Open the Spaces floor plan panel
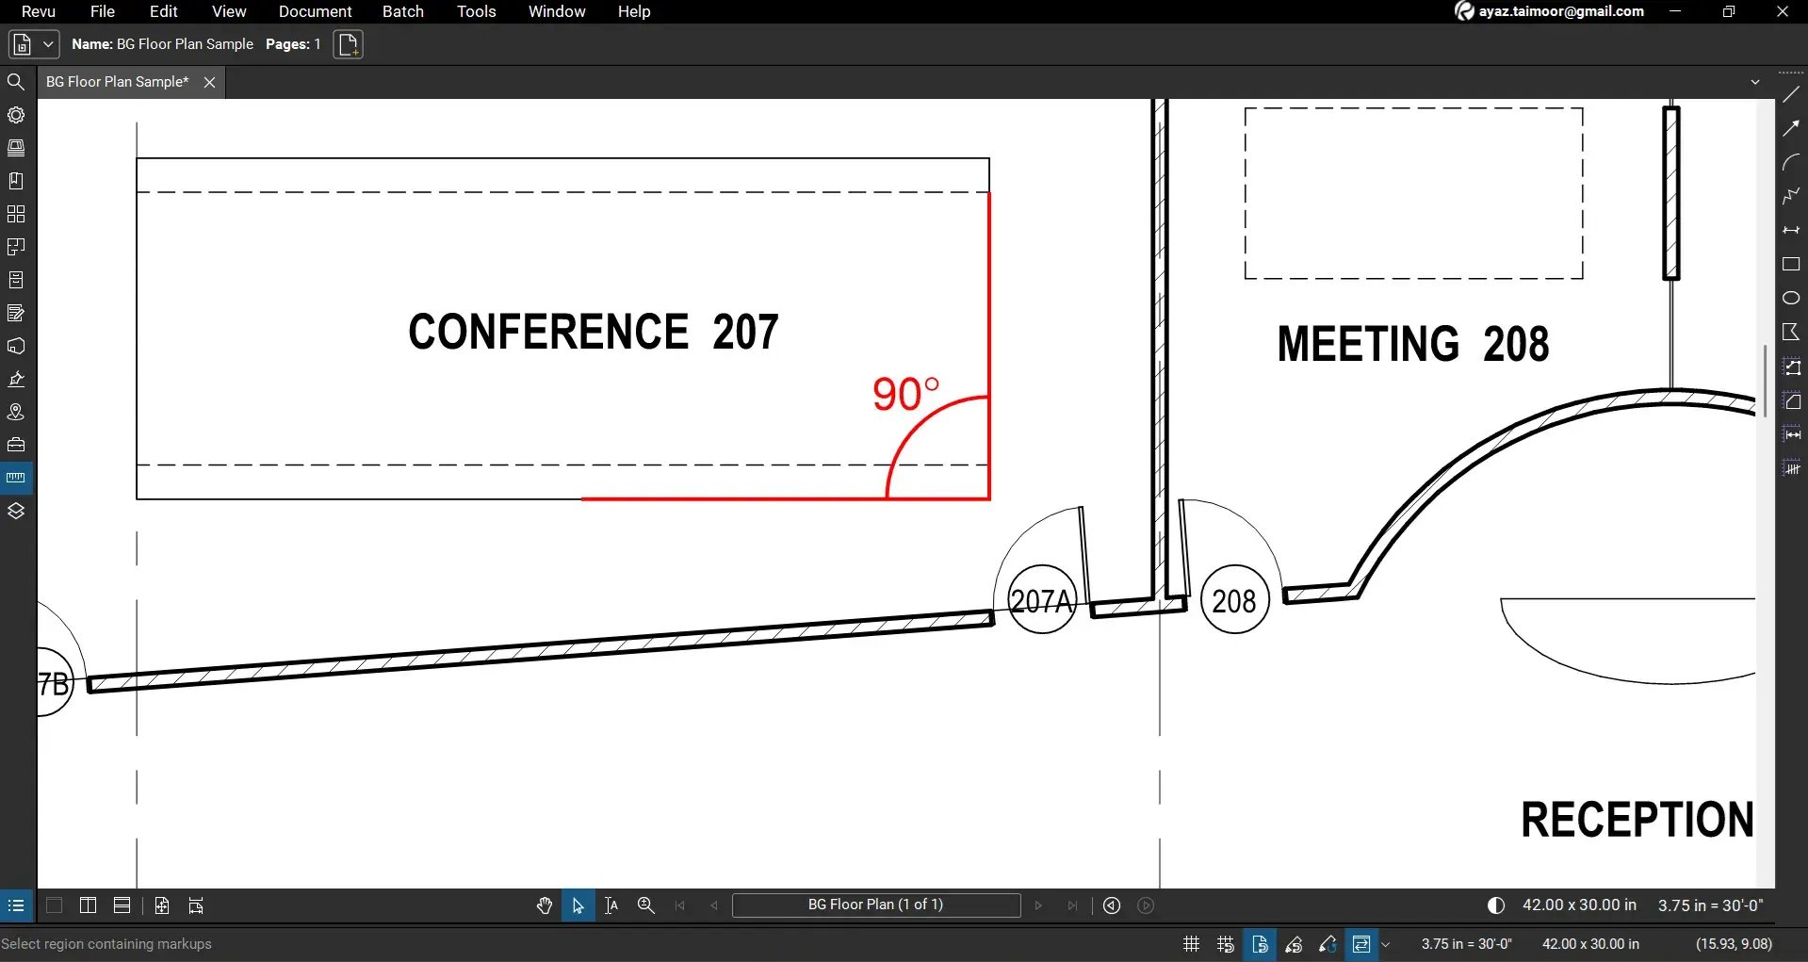 pyautogui.click(x=16, y=247)
